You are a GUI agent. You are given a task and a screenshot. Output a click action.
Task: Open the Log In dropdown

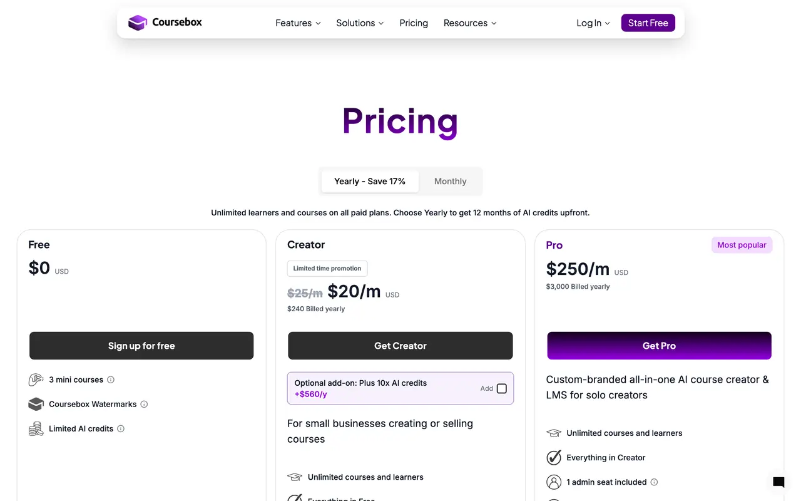click(593, 23)
